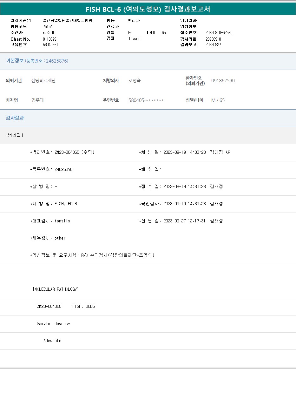Click the 접수번호 value 20230918-62590
The width and height of the screenshot is (296, 393).
219,33
